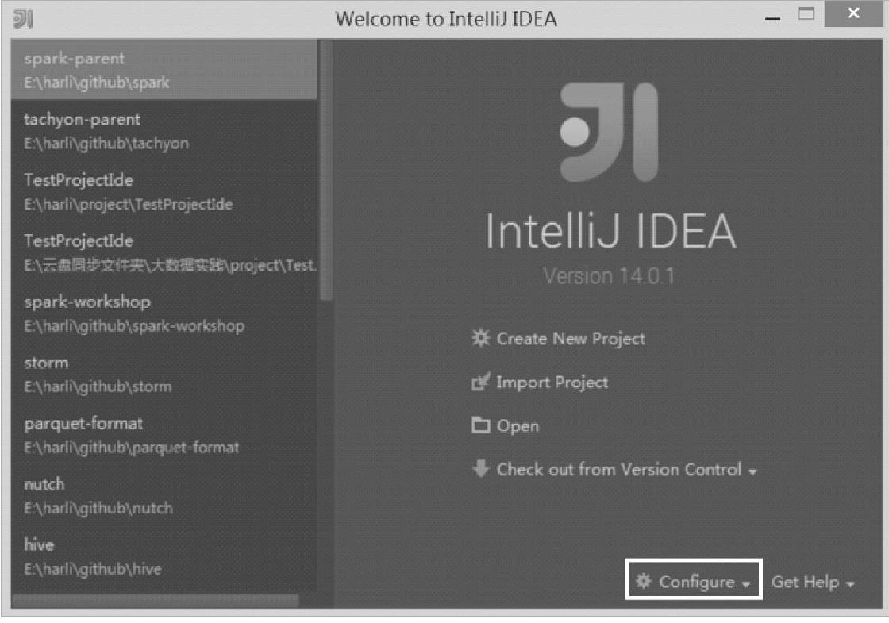Open the Configure menu label

coord(696,582)
